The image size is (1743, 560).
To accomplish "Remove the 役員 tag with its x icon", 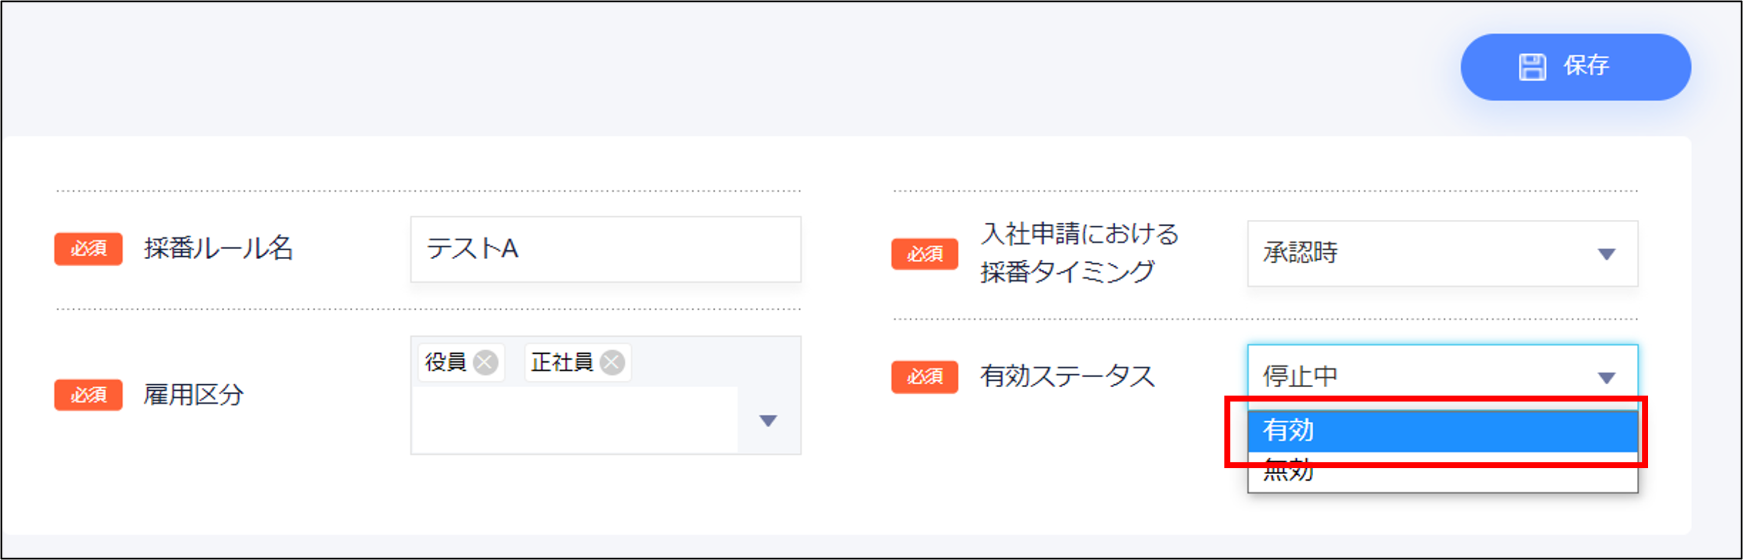I will pyautogui.click(x=485, y=363).
